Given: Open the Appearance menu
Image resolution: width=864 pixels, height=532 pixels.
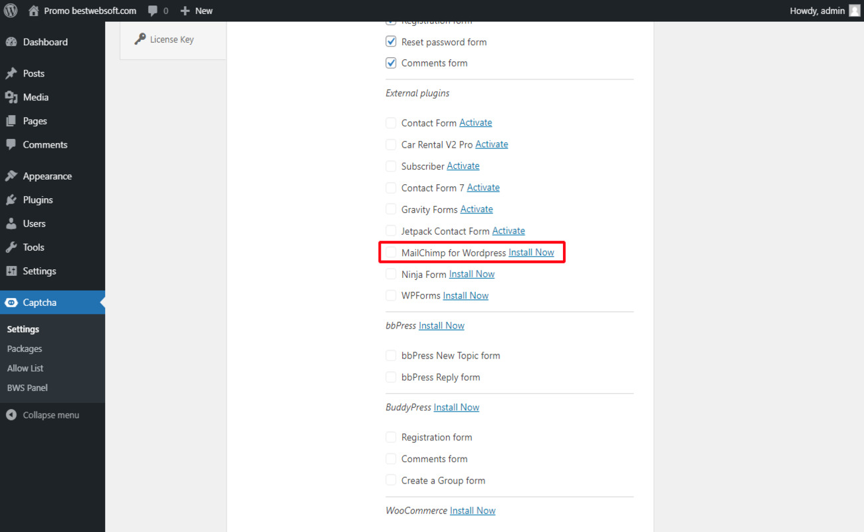Looking at the screenshot, I should [53, 176].
